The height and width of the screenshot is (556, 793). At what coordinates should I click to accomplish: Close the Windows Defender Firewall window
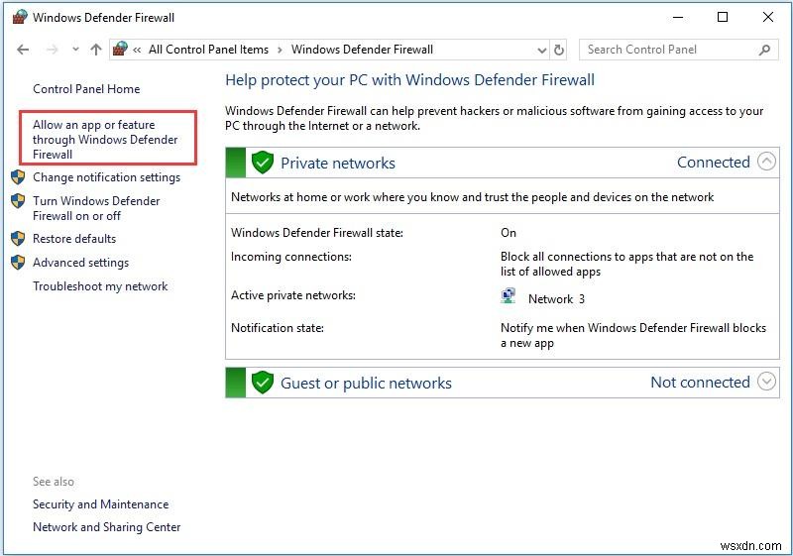pos(767,17)
